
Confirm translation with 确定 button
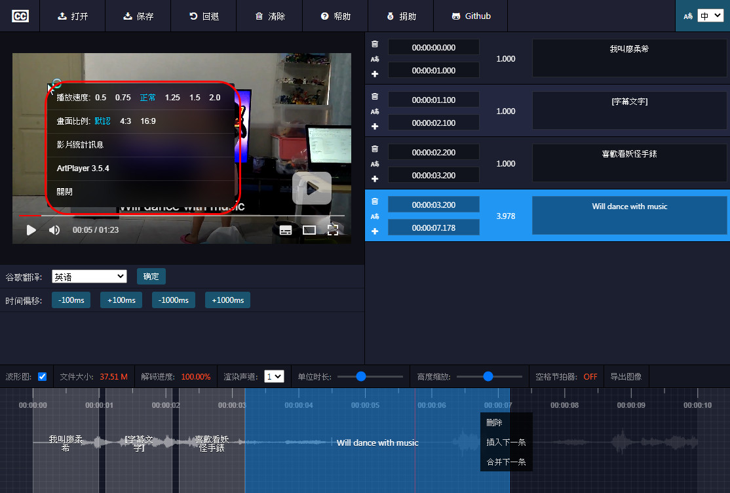click(151, 276)
